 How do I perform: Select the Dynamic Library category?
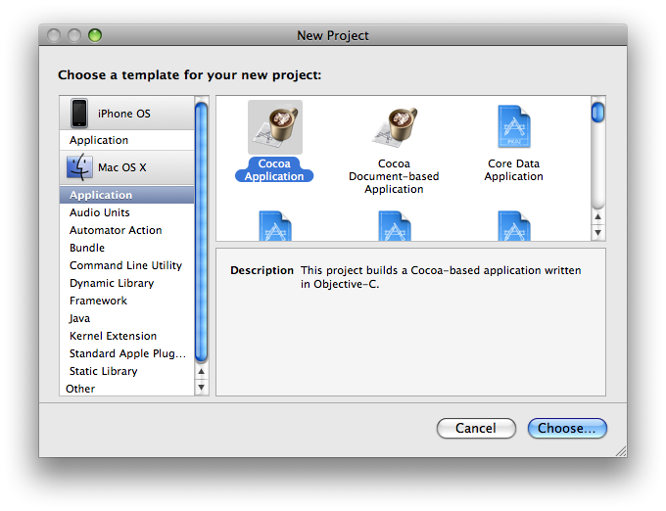126,283
